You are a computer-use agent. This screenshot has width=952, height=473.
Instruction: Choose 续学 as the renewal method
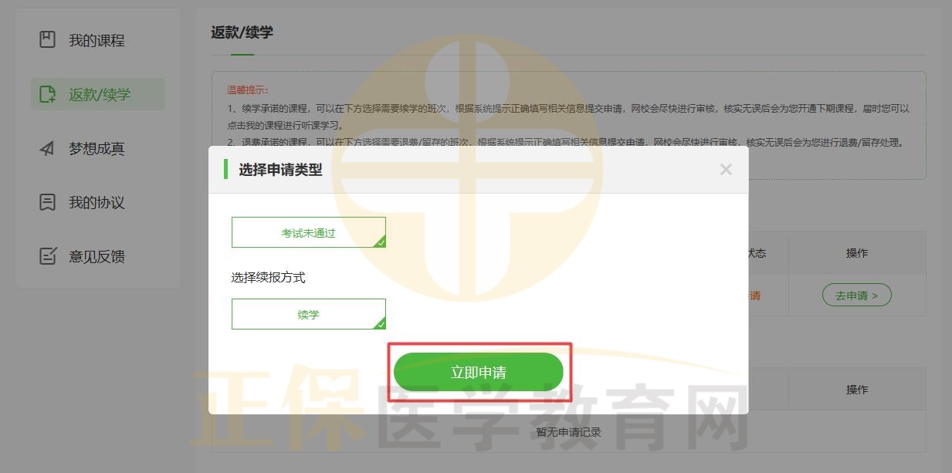(308, 314)
